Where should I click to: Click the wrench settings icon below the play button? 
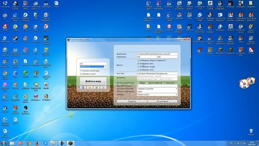pyautogui.click(x=103, y=88)
